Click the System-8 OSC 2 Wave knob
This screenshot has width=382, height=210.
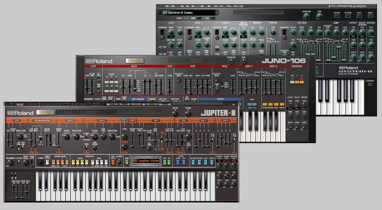(225, 32)
